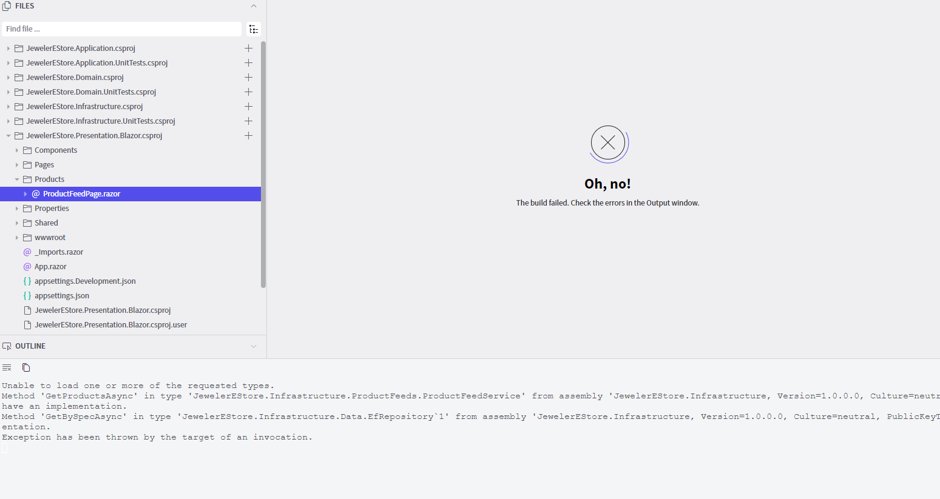Copy output text using the copy icon

click(x=25, y=367)
